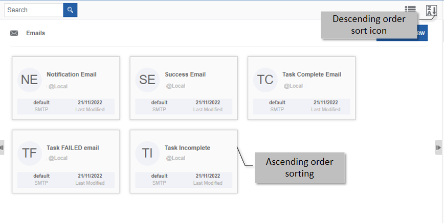
Task: Click the TC avatar circle
Action: coord(265,80)
